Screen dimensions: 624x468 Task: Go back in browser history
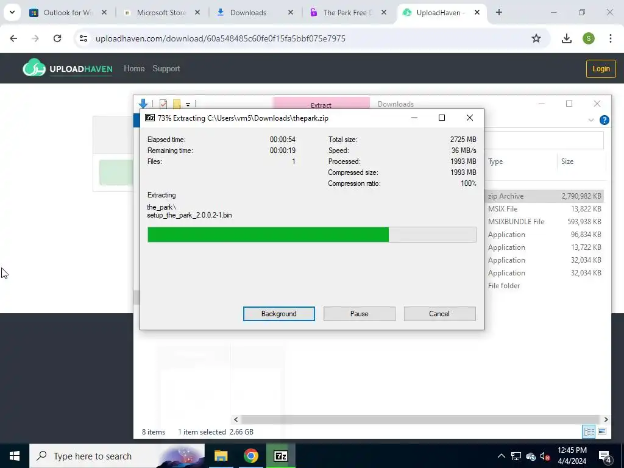pos(13,38)
